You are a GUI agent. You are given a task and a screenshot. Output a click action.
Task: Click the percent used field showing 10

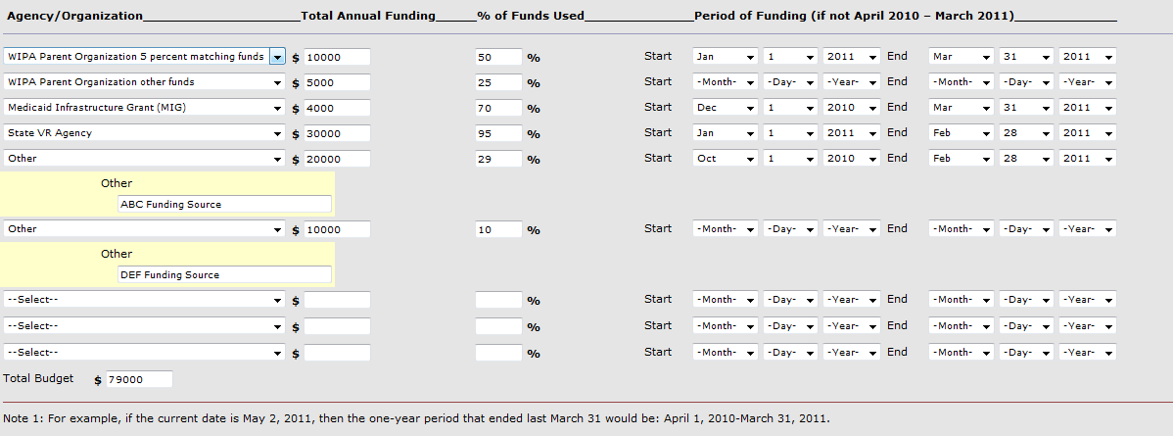497,229
